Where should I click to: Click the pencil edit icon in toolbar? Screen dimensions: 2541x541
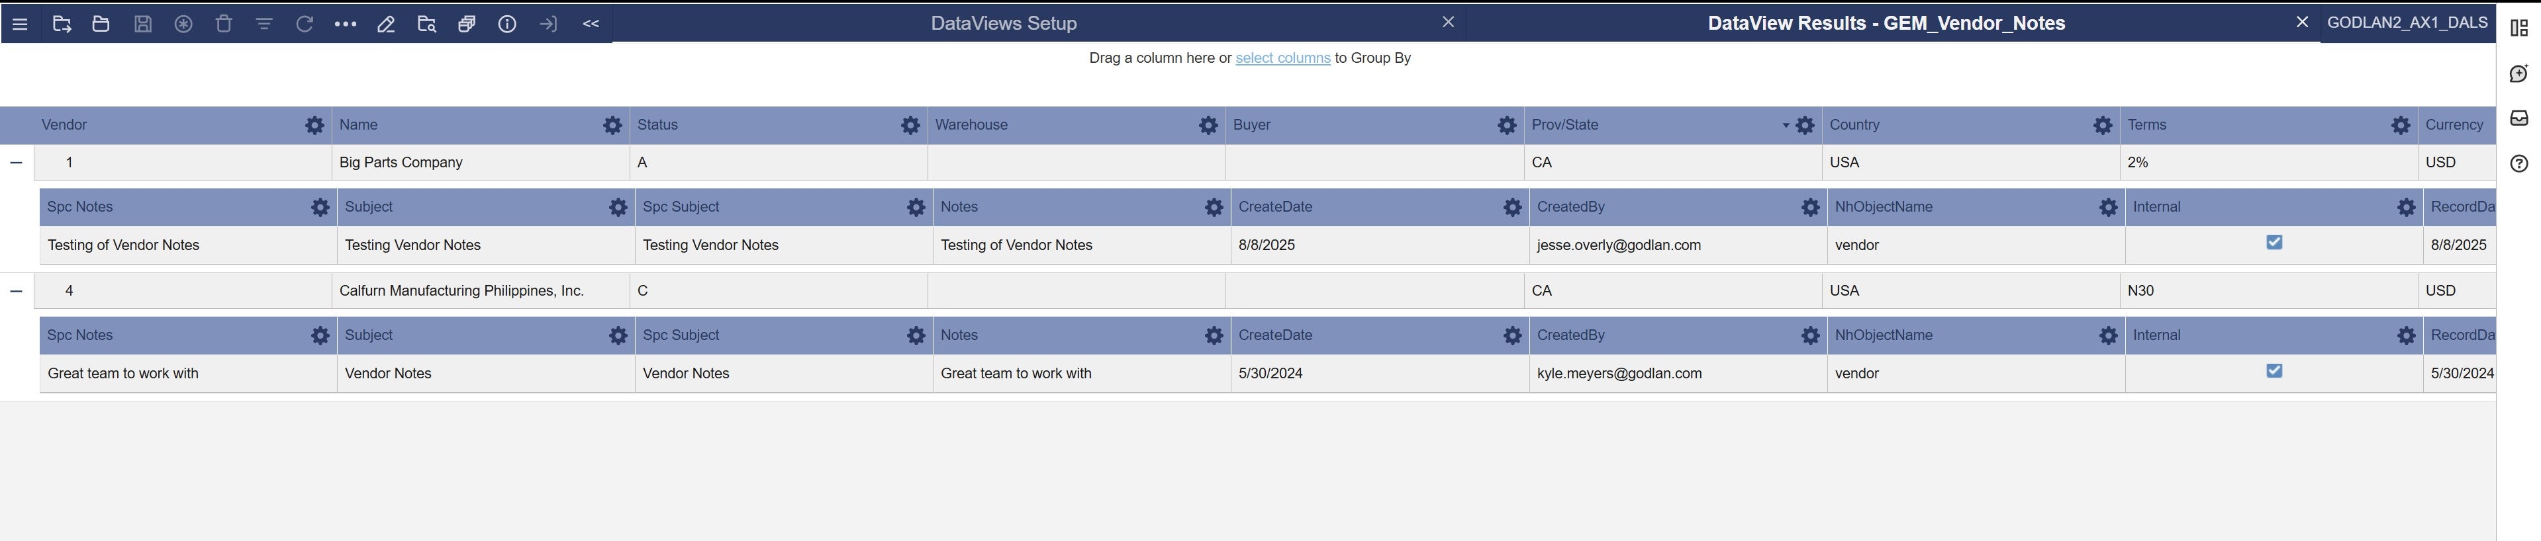(x=386, y=24)
